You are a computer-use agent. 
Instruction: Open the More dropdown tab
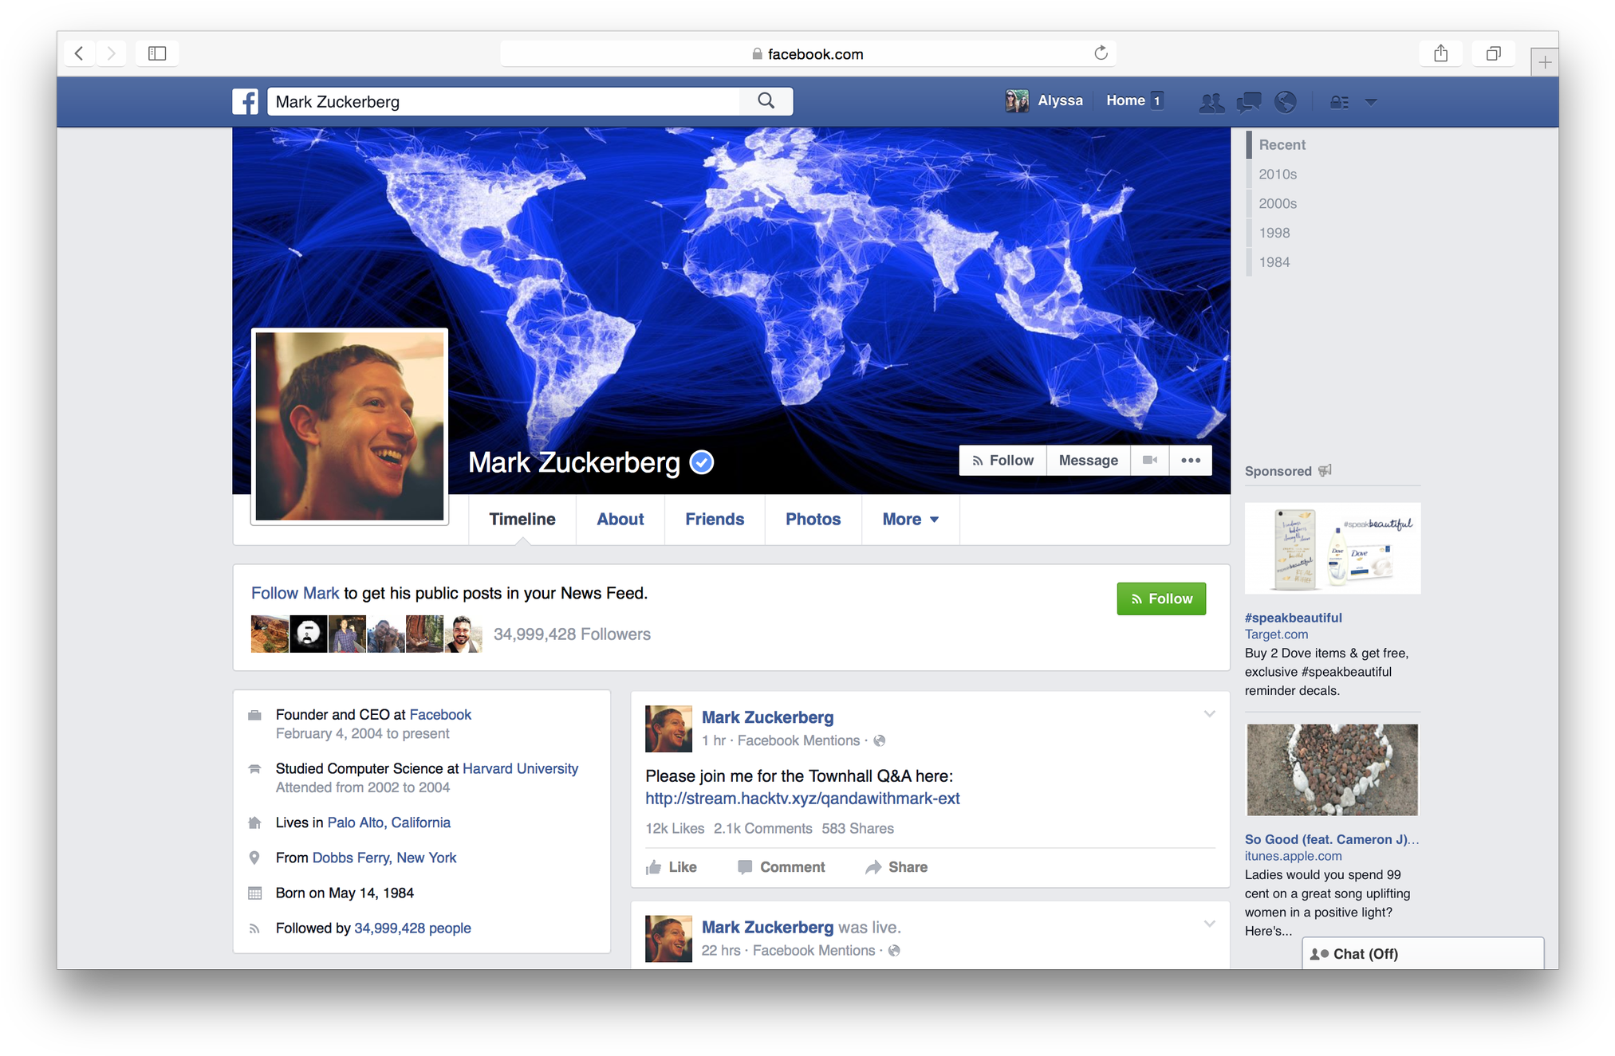(910, 520)
